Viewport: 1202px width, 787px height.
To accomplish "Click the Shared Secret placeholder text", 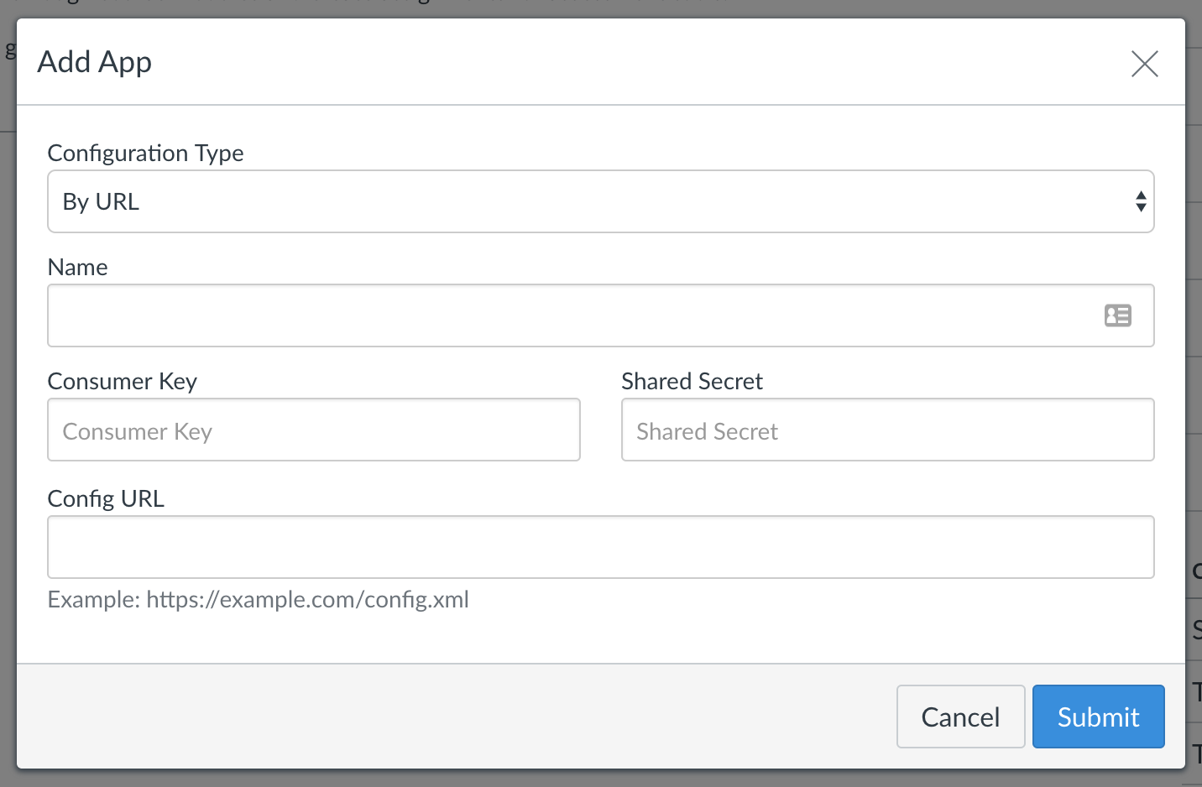I will pyautogui.click(x=708, y=431).
